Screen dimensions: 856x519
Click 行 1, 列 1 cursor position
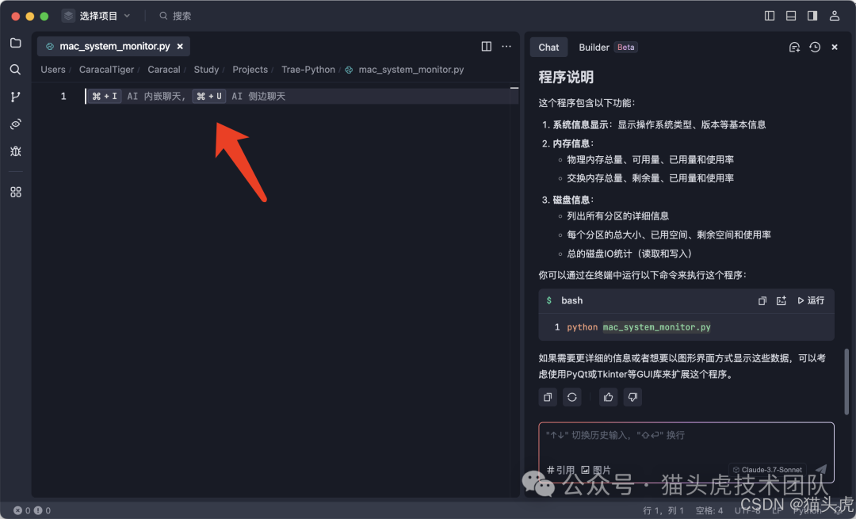coord(663,510)
